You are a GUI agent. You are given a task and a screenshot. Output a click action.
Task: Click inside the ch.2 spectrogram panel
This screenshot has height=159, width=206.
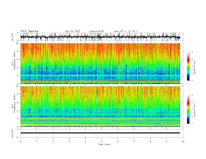[x=100, y=107]
